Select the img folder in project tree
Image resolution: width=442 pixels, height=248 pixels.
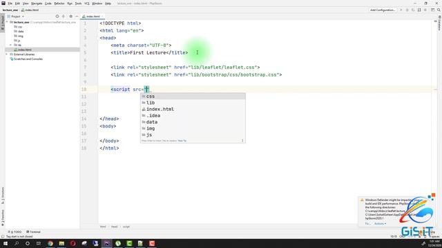19,36
